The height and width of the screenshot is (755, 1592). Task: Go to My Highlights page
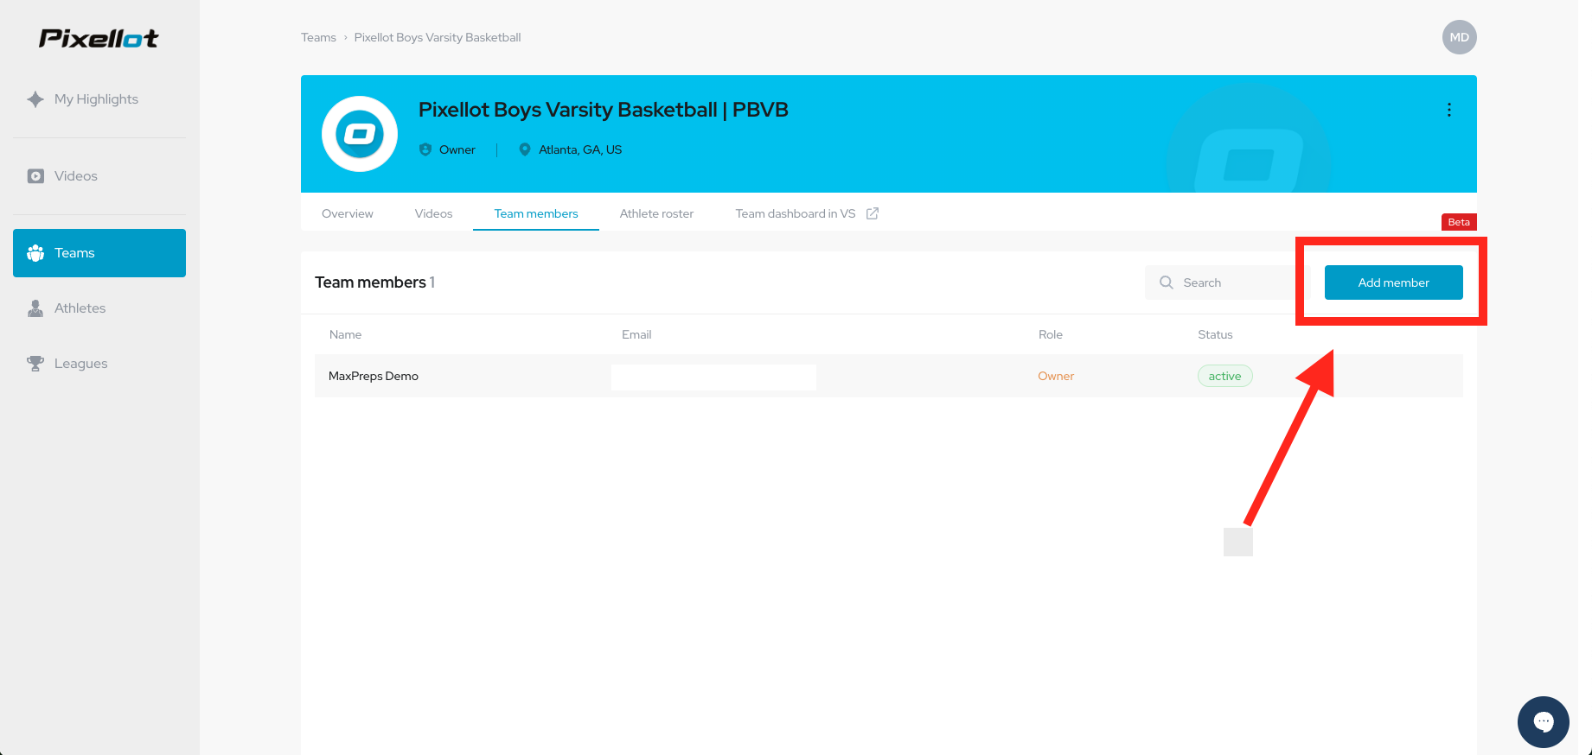tap(96, 99)
